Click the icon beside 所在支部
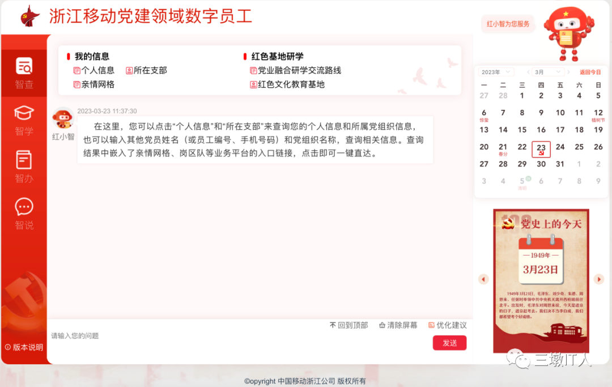Screen dimensions: 612x387 click(x=129, y=71)
